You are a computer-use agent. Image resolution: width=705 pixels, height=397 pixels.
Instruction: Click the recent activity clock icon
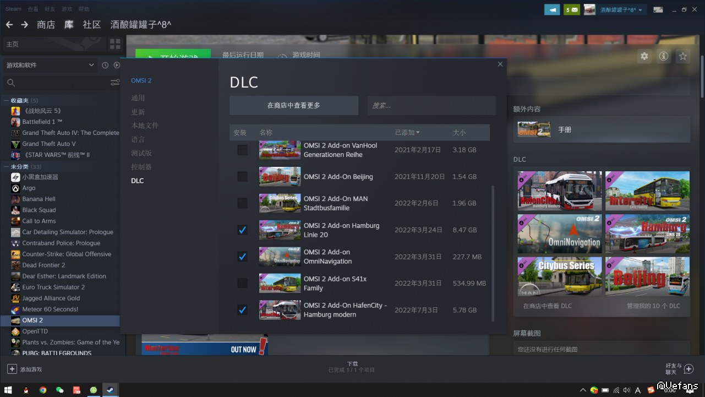point(105,65)
